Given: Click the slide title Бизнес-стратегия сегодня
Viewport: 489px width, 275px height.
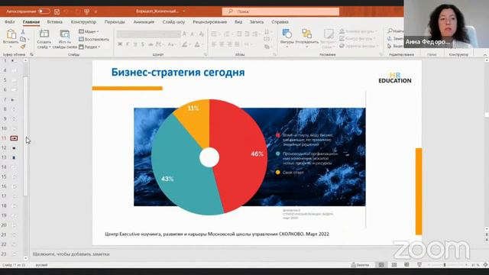Looking at the screenshot, I should 178,73.
